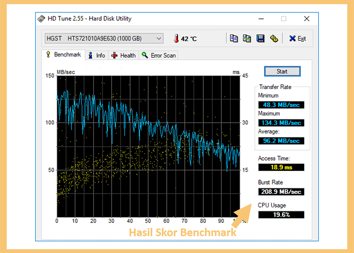Screen dimensions: 354x253
Task: Open the options wrench icon
Action: (274, 39)
